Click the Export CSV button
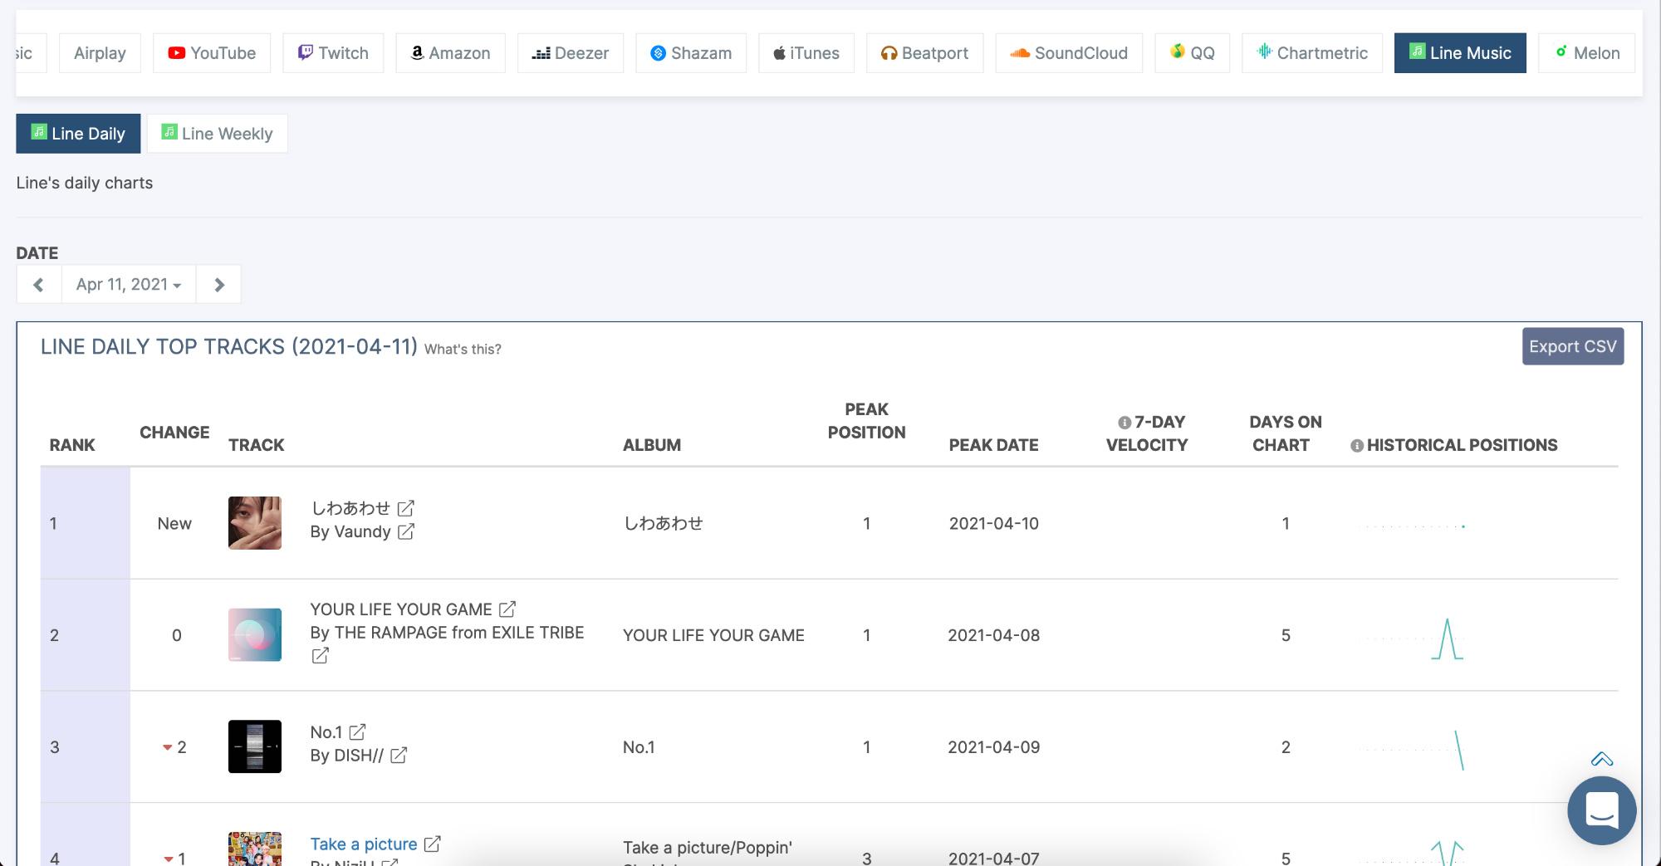The width and height of the screenshot is (1661, 866). (x=1573, y=346)
